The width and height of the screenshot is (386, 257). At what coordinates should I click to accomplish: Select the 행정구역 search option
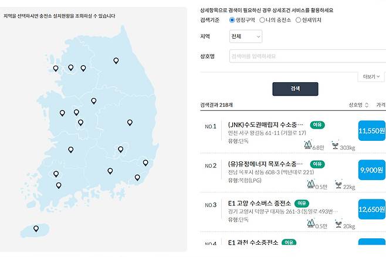point(232,20)
